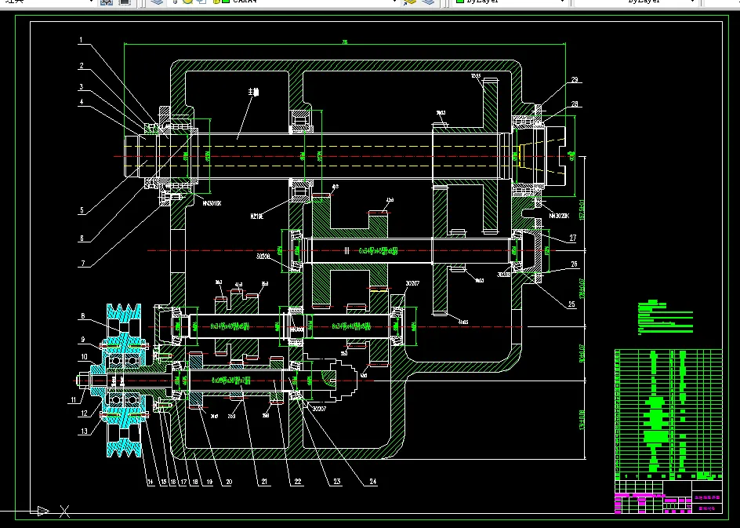740x528 pixels.
Task: Click the Layer Previous icon
Action: tap(428, 2)
